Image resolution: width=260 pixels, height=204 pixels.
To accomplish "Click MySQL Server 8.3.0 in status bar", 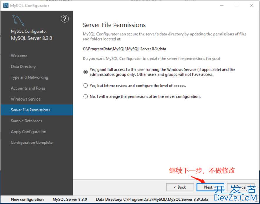I will click(x=70, y=199).
